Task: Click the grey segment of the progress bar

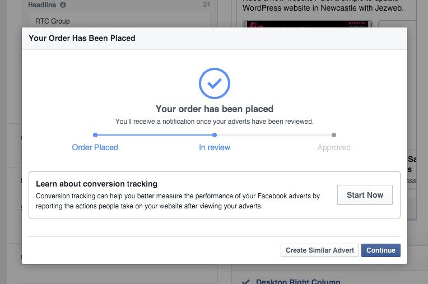Action: (275, 135)
